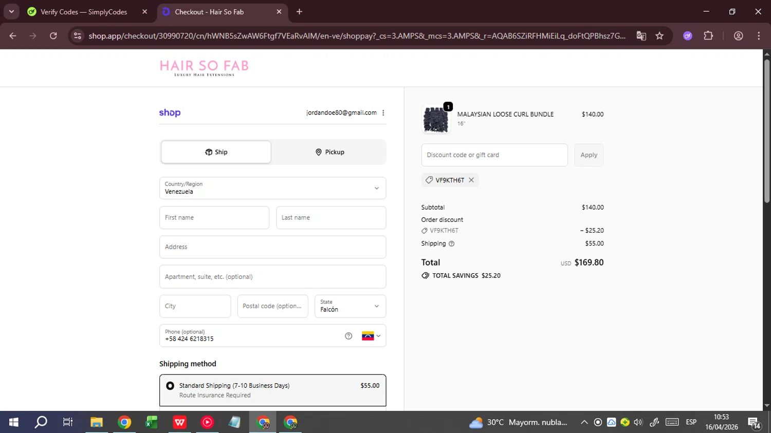Choose the Pickup delivery option
Screen dimensions: 771x433
329,152
